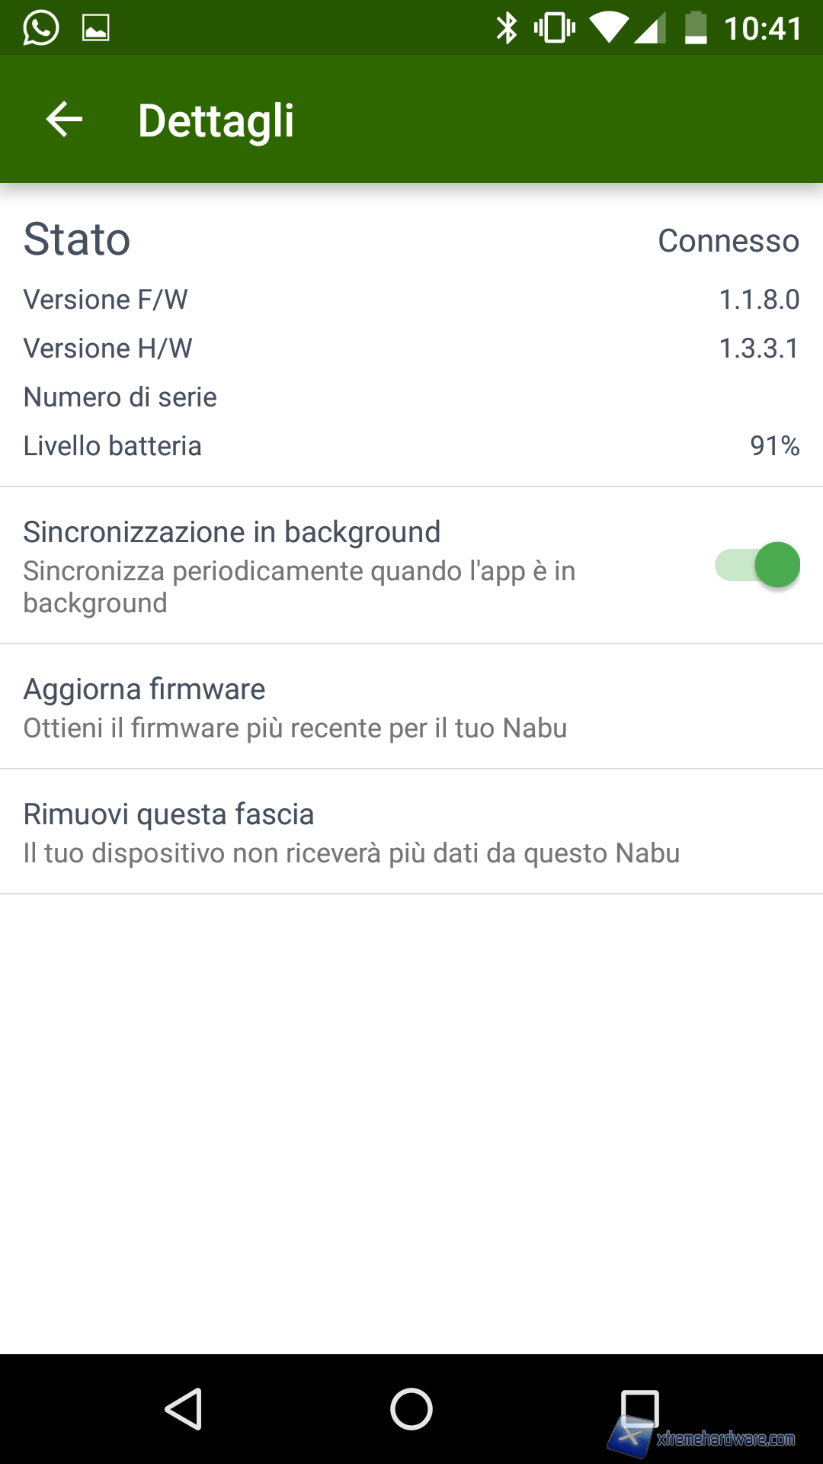Tap the Numero di serie row

[x=411, y=397]
